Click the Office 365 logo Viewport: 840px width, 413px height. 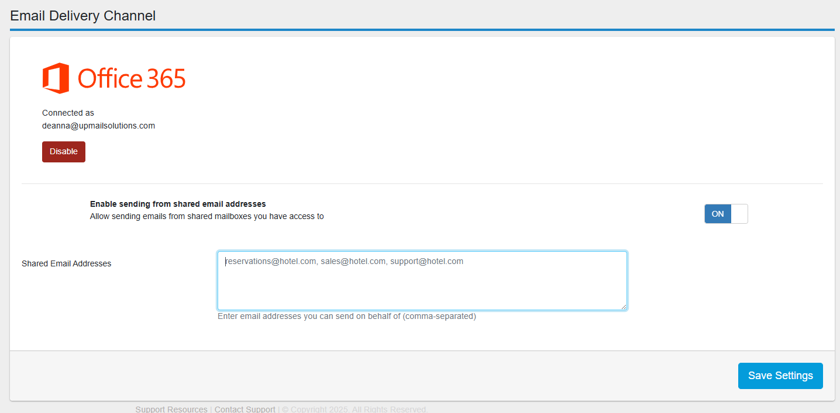[x=114, y=78]
